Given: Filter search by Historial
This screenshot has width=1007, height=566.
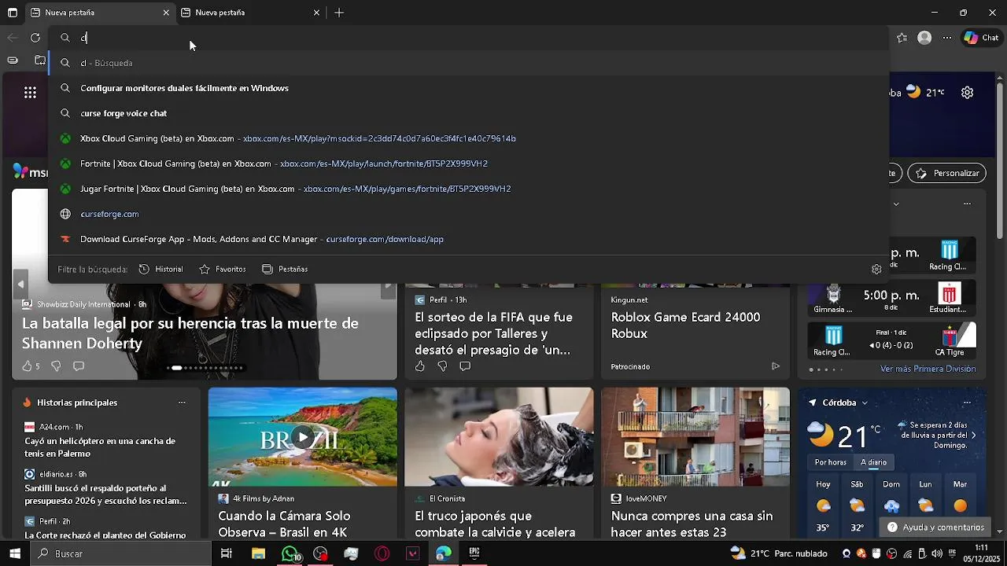Looking at the screenshot, I should [161, 269].
